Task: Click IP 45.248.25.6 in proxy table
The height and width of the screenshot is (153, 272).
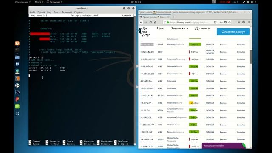Action: click(146, 81)
